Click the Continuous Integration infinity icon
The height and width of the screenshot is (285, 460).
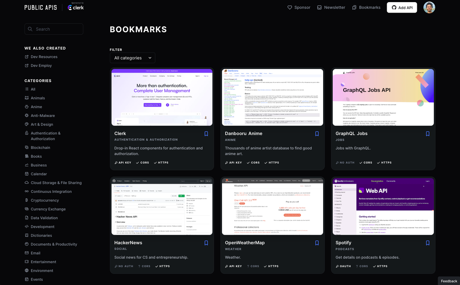[x=27, y=191]
